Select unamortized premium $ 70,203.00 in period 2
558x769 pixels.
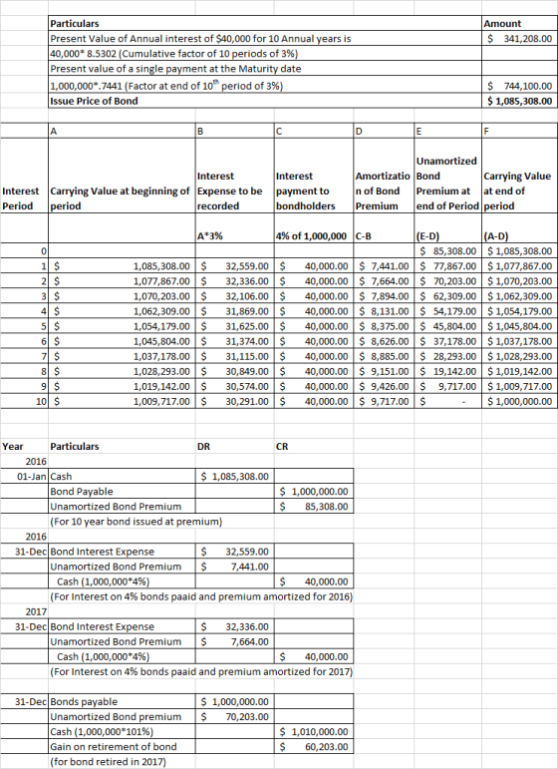pos(447,281)
